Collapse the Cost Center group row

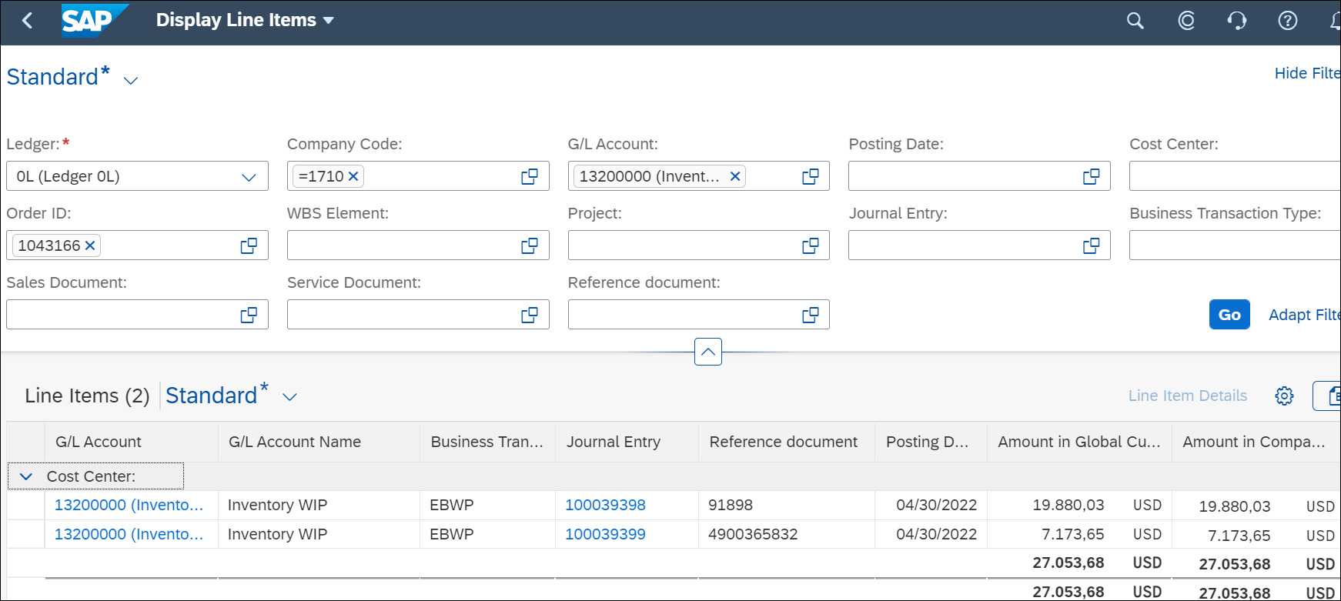click(26, 476)
